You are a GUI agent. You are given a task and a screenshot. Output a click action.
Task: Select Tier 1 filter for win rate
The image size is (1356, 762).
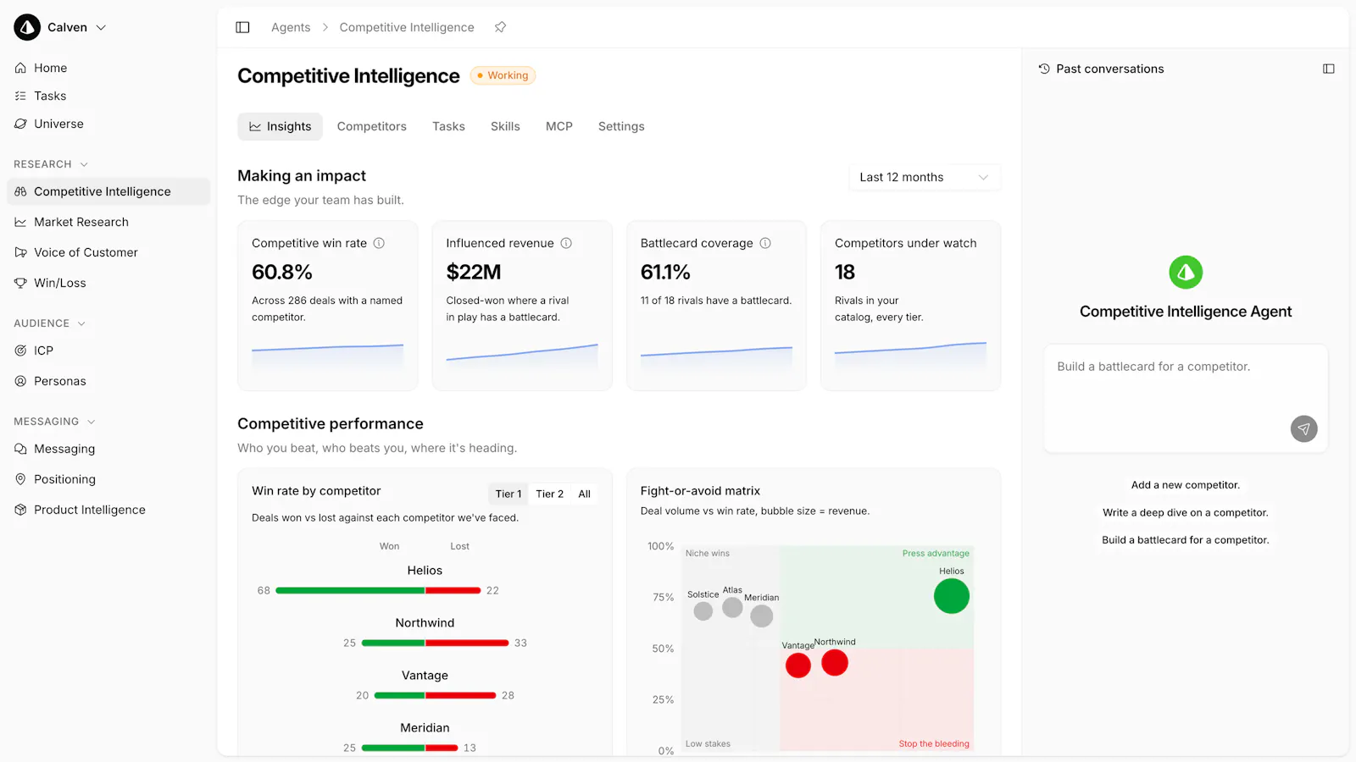click(x=508, y=494)
